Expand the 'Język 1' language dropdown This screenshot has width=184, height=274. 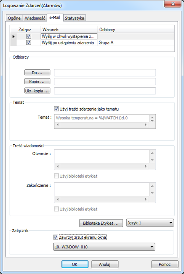(x=150, y=223)
